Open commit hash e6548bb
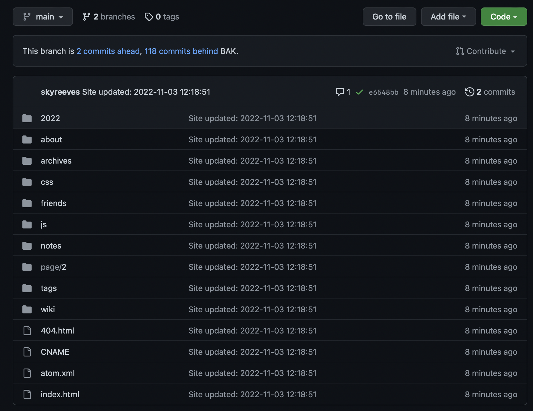 (383, 92)
